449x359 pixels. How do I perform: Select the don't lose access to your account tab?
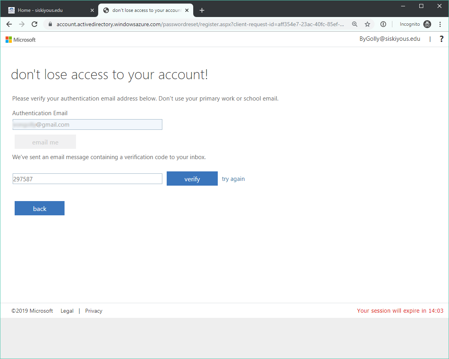tap(146, 10)
